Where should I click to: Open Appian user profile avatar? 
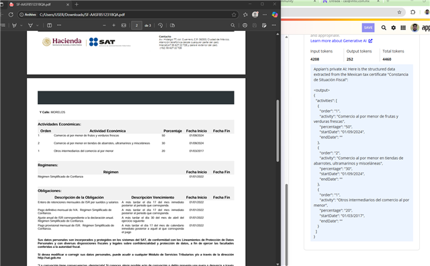tap(415, 28)
